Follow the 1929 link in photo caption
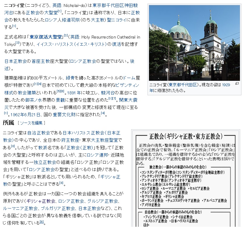Viewport: 242px width, 227px height. (x=226, y=85)
